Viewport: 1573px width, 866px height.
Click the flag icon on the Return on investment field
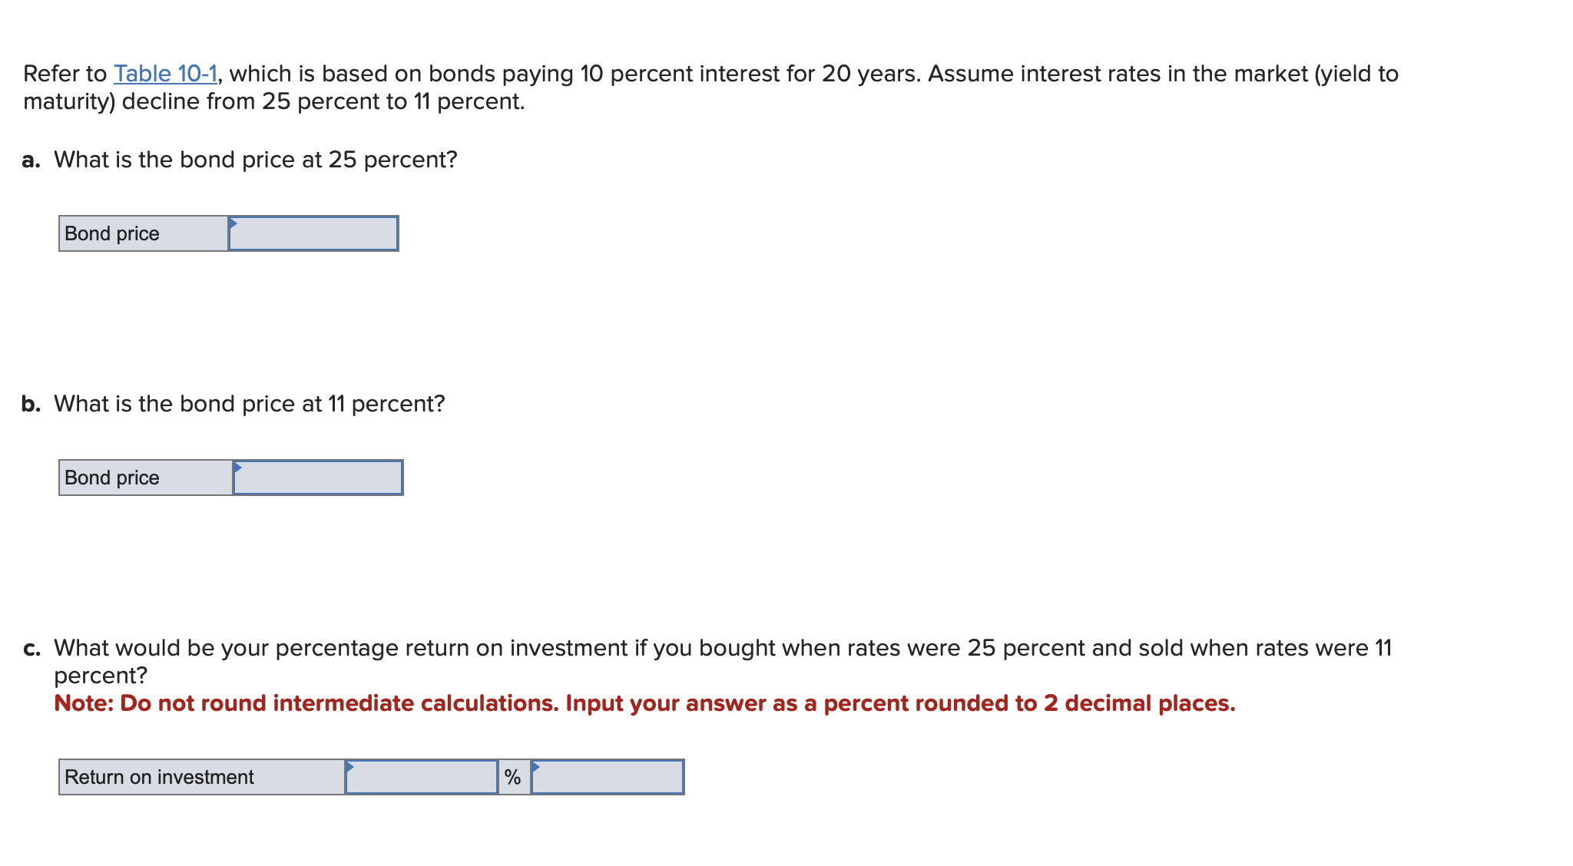(x=350, y=767)
